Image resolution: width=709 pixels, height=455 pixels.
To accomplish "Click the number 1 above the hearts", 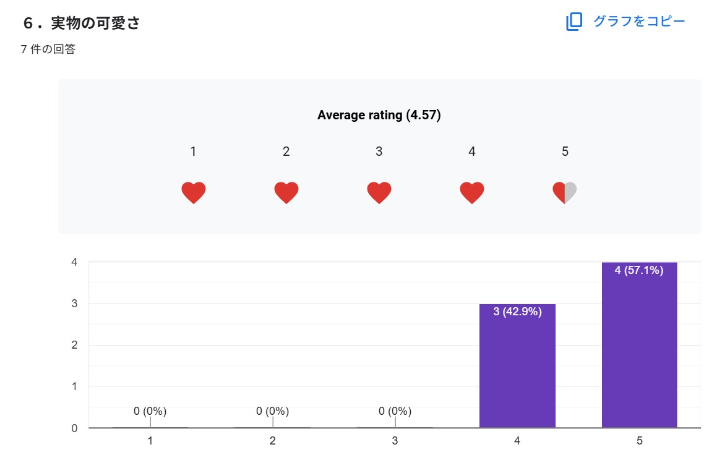I will tap(193, 151).
